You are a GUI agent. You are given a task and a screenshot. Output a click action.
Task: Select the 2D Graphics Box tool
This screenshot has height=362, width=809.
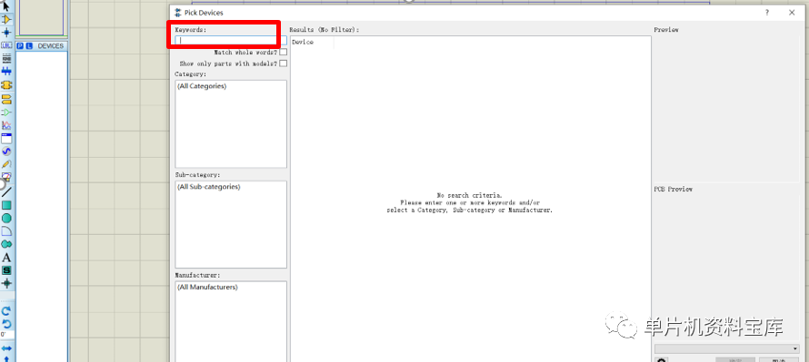click(x=6, y=205)
